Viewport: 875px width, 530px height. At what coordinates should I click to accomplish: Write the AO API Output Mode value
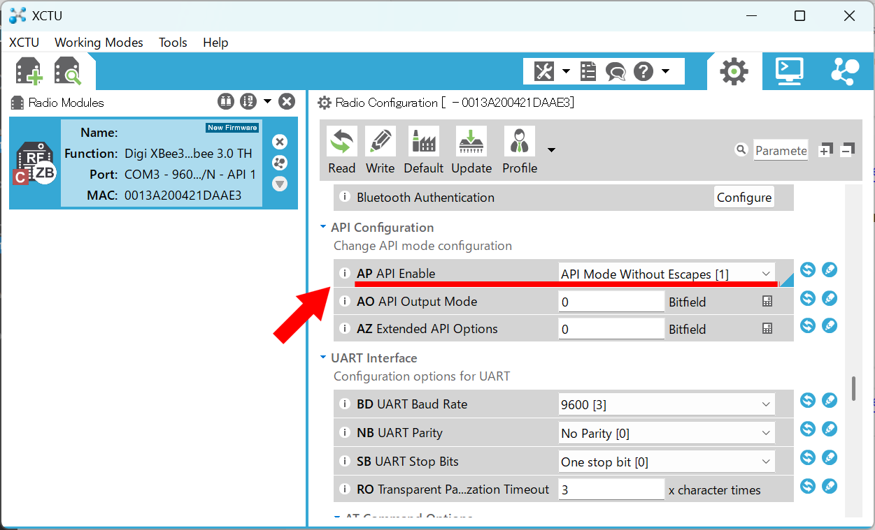[830, 298]
